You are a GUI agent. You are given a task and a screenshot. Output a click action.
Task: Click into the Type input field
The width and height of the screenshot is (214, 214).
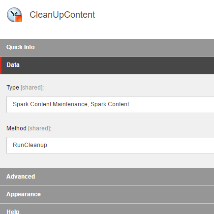tap(110, 104)
